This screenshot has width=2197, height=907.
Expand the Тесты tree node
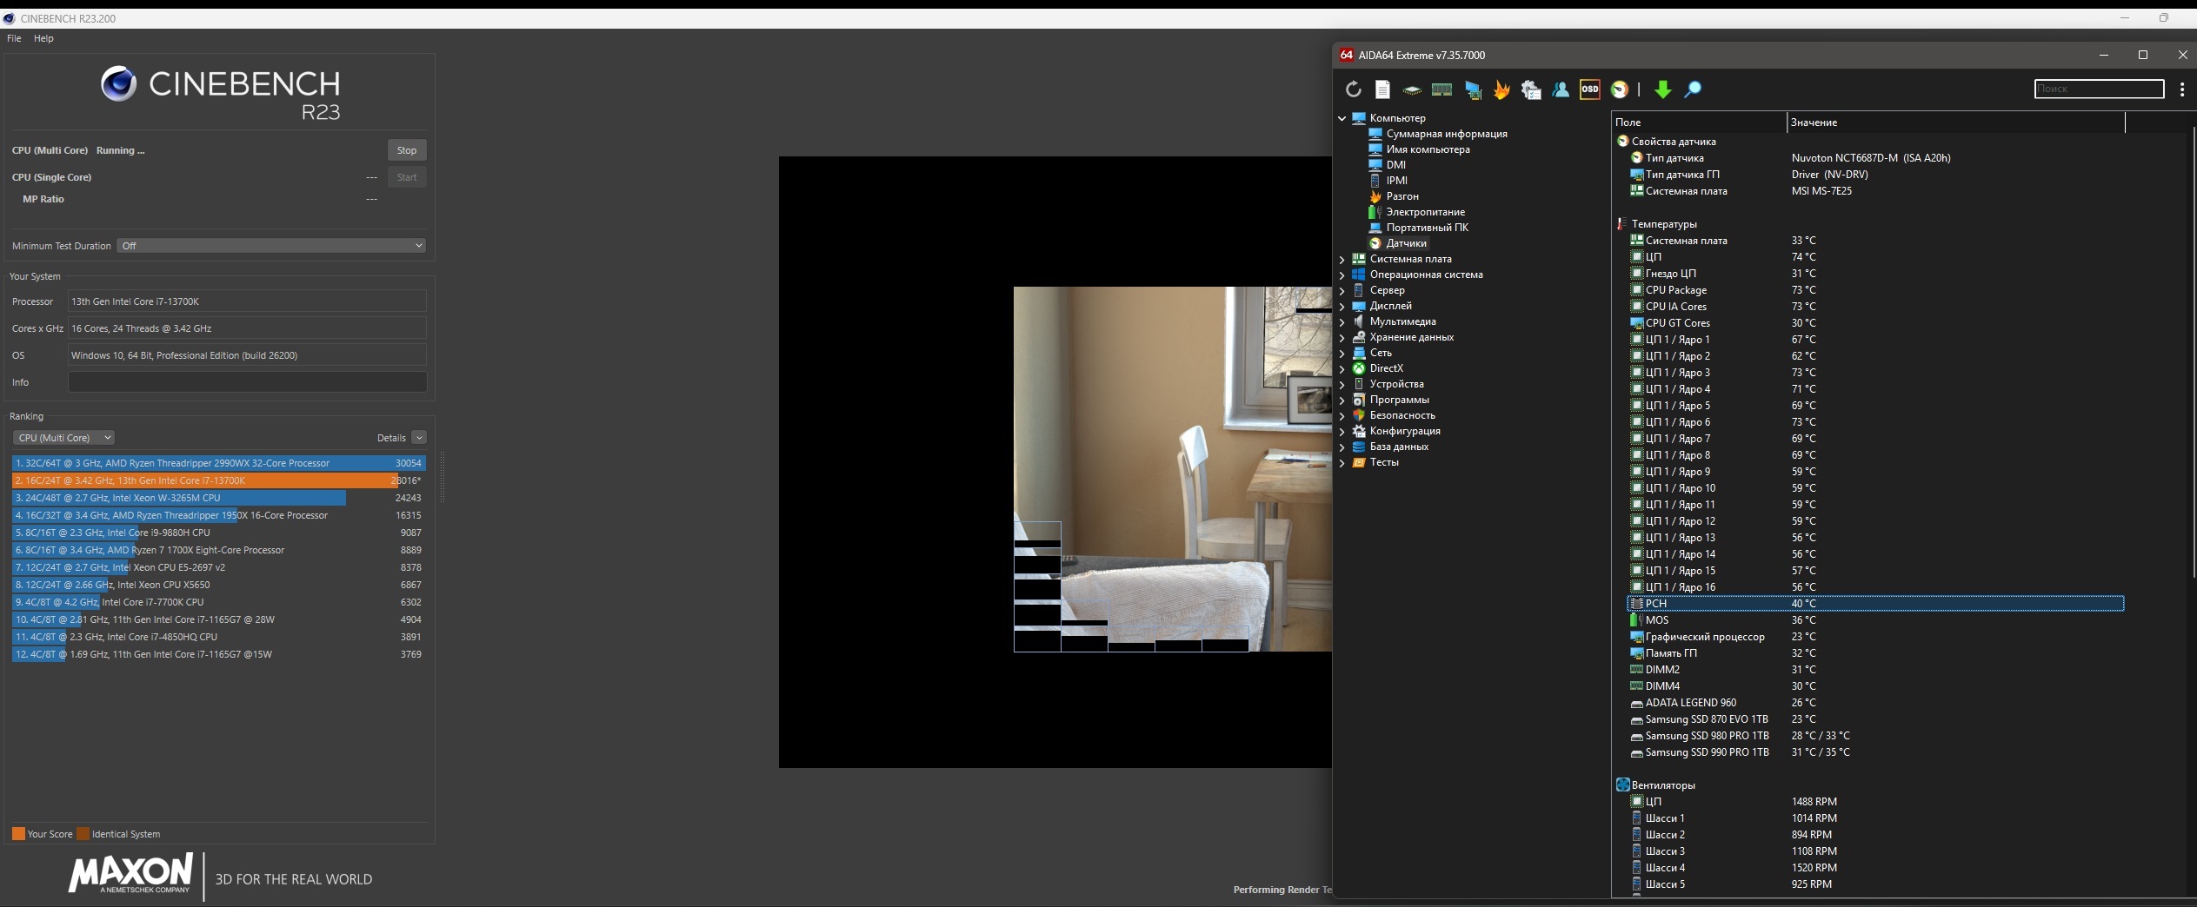[x=1342, y=462]
